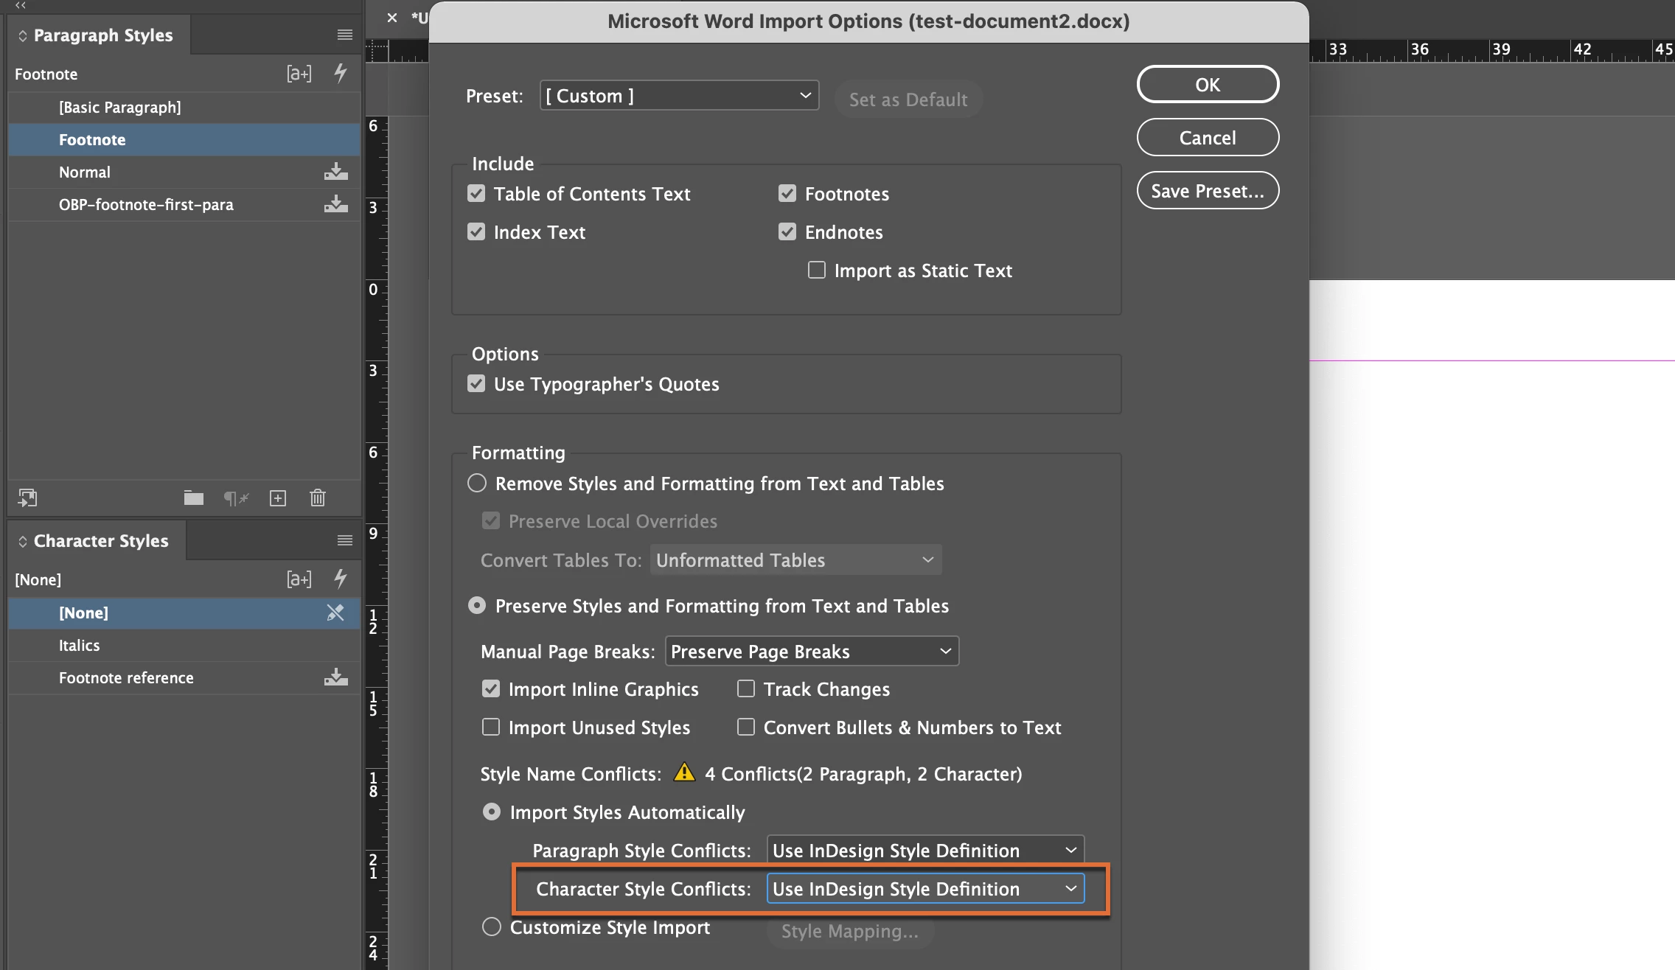Image resolution: width=1675 pixels, height=970 pixels.
Task: Select Remove Styles and Formatting radio button
Action: pos(477,484)
